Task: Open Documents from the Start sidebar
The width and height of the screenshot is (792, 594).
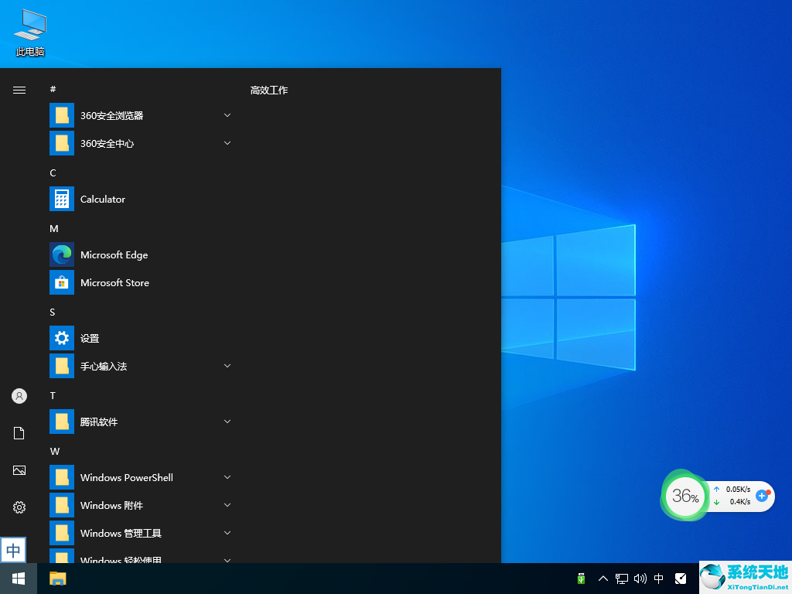Action: coord(19,433)
